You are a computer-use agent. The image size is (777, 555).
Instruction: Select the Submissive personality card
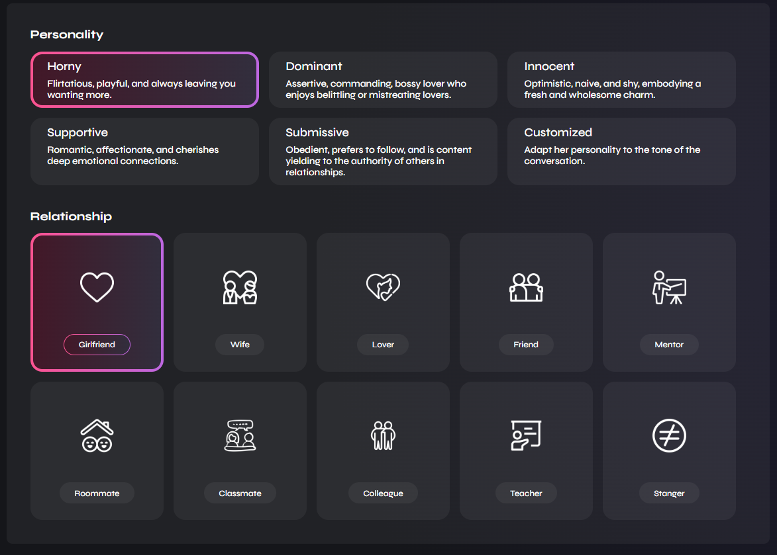[x=383, y=151]
